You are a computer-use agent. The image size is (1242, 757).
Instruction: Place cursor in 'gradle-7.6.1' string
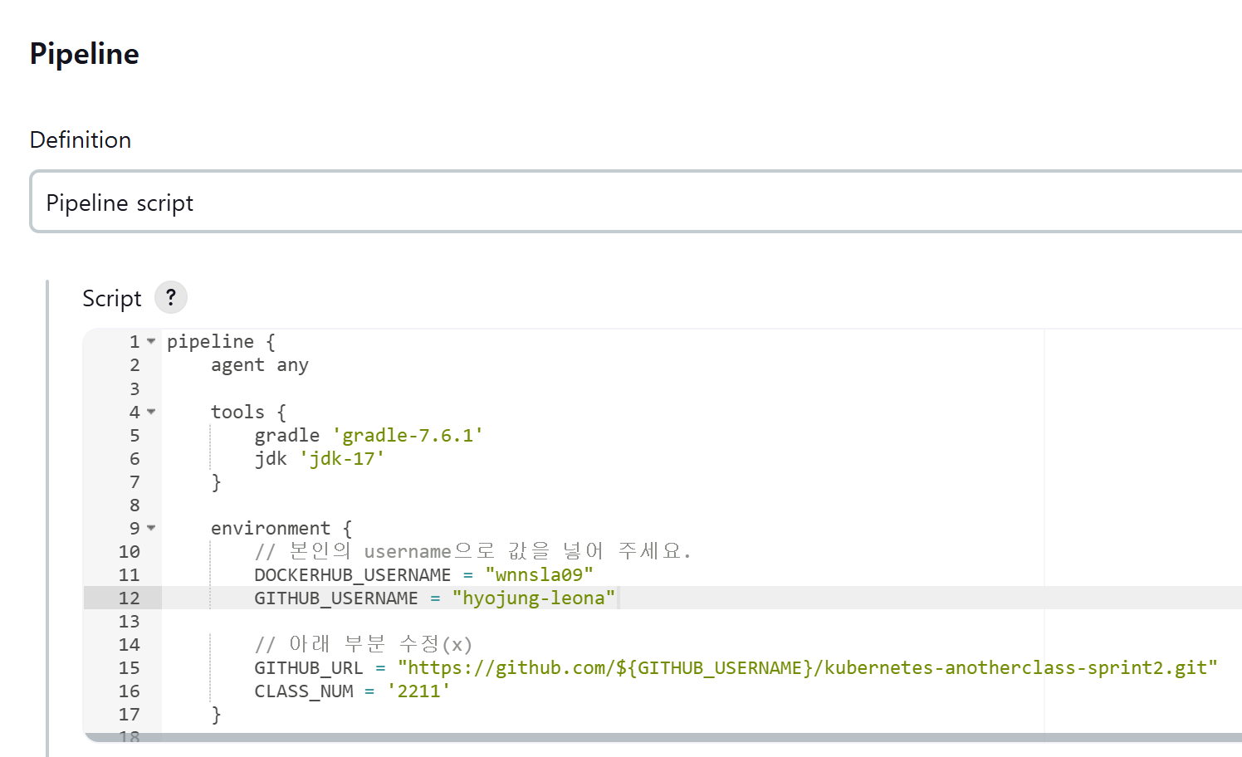pos(408,436)
